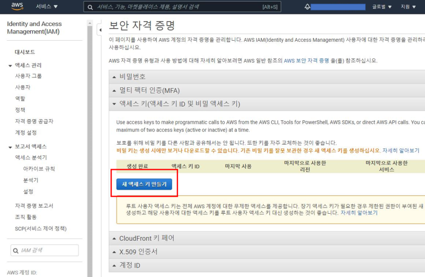
Task: Select the 생성 완료 column header
Action: (137, 166)
